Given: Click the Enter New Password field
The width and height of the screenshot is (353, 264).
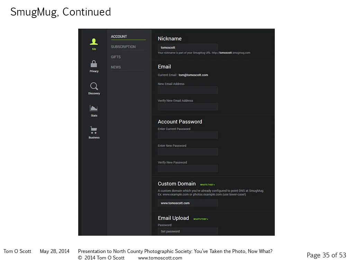Looking at the screenshot, I should [x=188, y=152].
